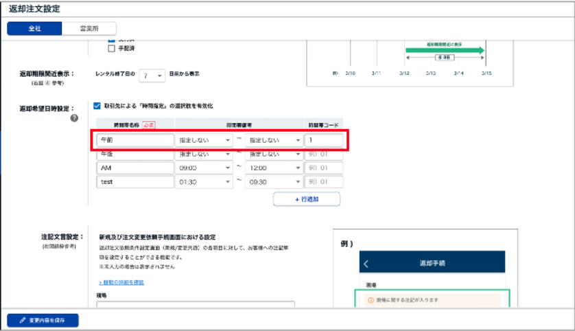The width and height of the screenshot is (575, 331).
Task: Switch to the 全社 tab
Action: click(34, 28)
